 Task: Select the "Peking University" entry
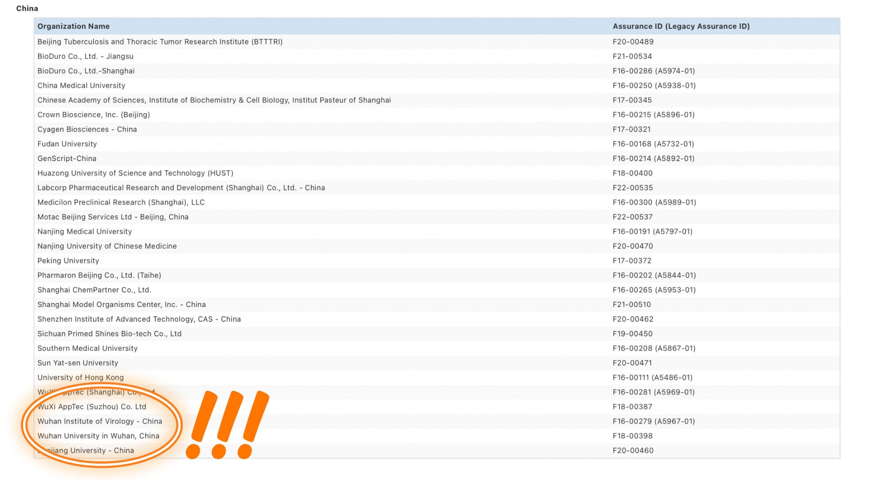coord(68,261)
